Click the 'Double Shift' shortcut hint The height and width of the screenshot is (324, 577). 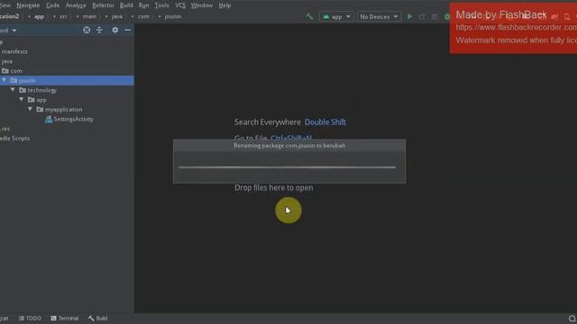pos(325,122)
